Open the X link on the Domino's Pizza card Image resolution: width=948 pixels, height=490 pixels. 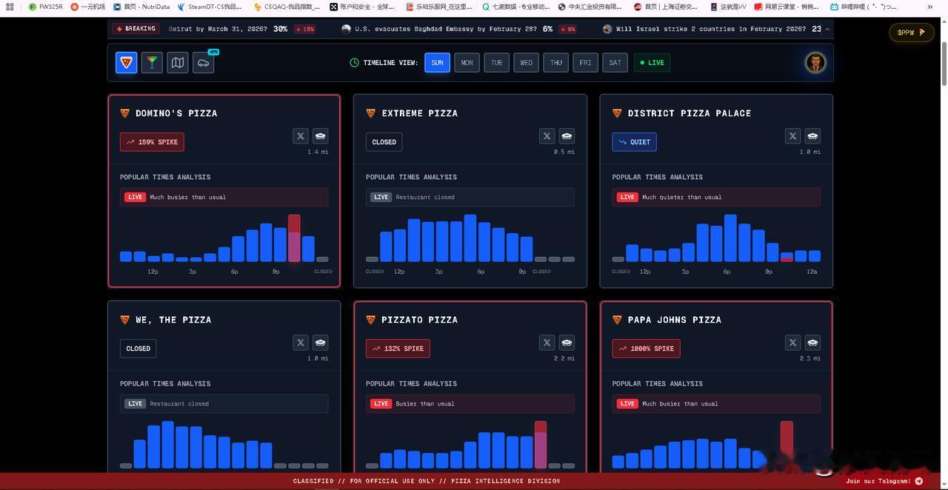click(x=301, y=136)
